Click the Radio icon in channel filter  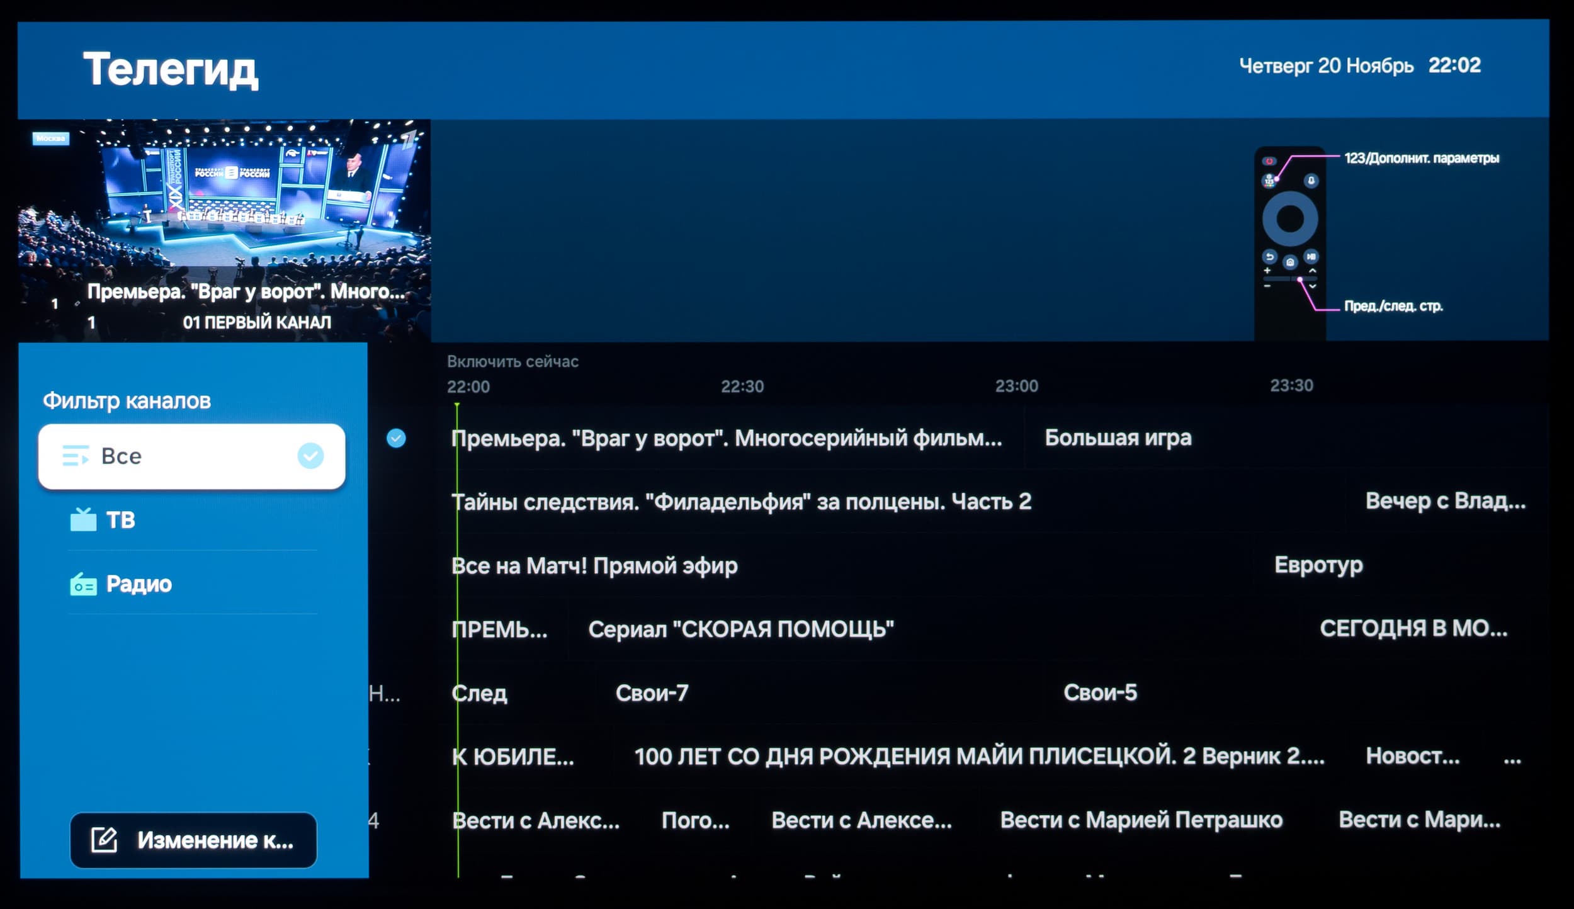click(83, 585)
